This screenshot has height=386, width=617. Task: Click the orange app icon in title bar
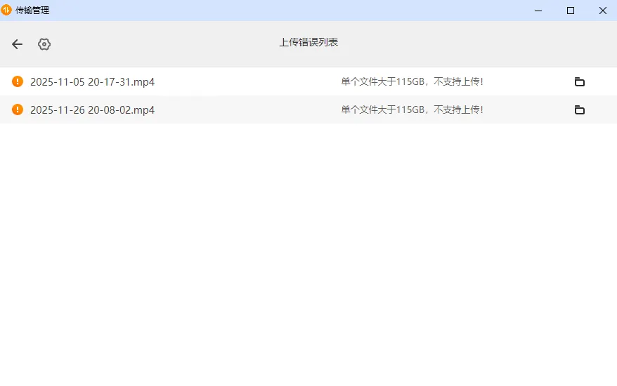[6, 10]
